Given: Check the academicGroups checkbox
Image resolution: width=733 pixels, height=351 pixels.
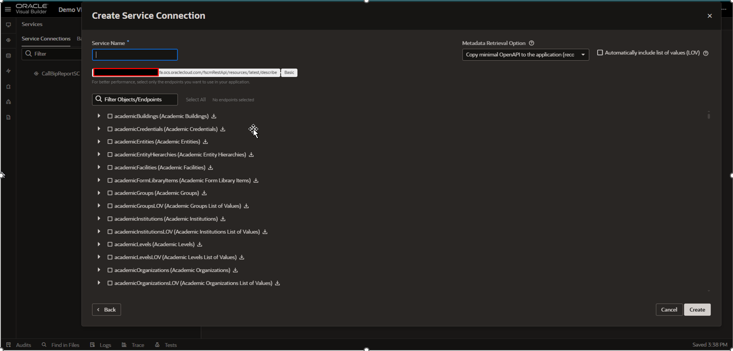Looking at the screenshot, I should click(110, 194).
